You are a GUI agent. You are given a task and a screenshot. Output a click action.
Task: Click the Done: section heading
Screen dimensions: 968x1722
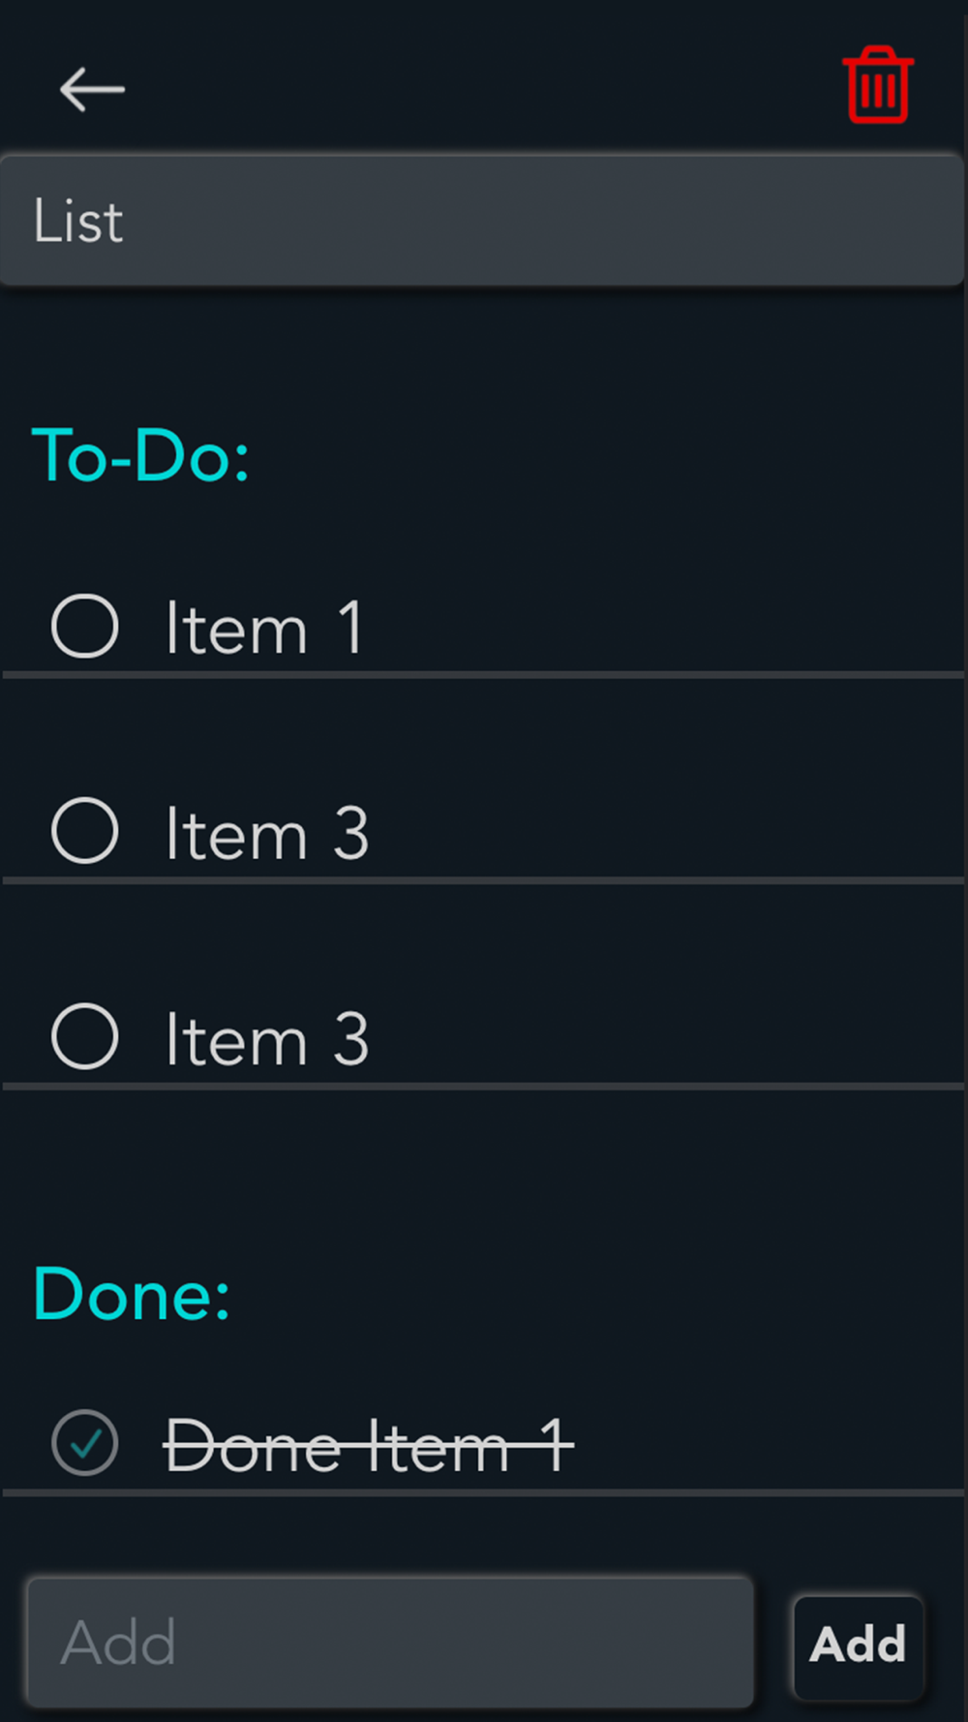tap(132, 1294)
